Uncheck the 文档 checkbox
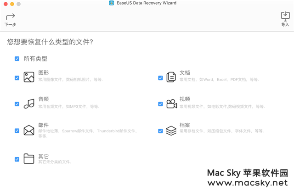Screen dimensions: 294x191 160,78
